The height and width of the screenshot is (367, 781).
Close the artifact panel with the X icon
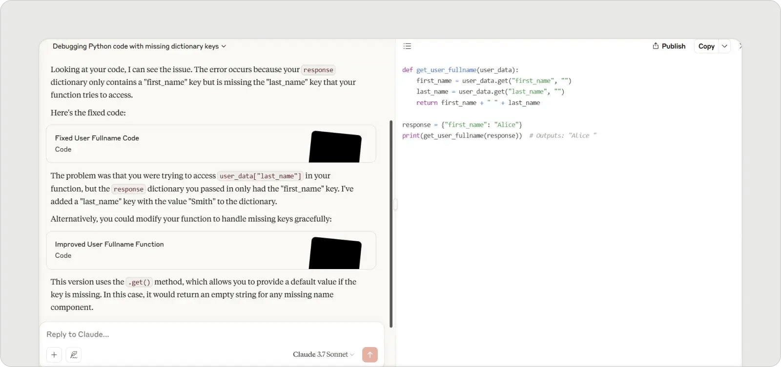coord(740,46)
